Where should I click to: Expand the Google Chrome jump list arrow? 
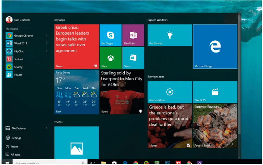tap(47, 36)
